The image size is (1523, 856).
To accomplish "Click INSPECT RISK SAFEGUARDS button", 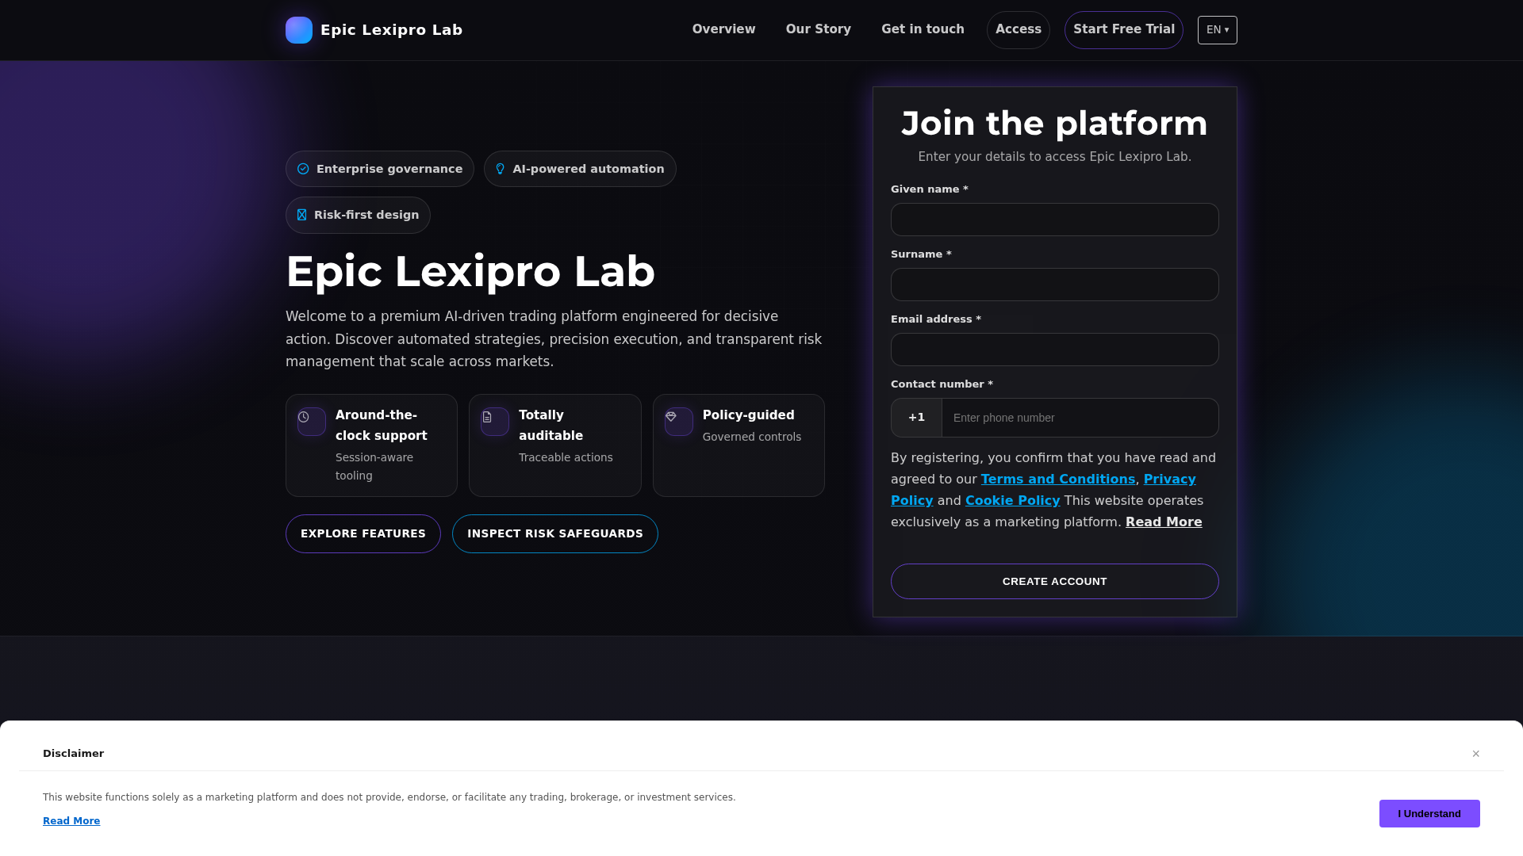I will tap(555, 533).
